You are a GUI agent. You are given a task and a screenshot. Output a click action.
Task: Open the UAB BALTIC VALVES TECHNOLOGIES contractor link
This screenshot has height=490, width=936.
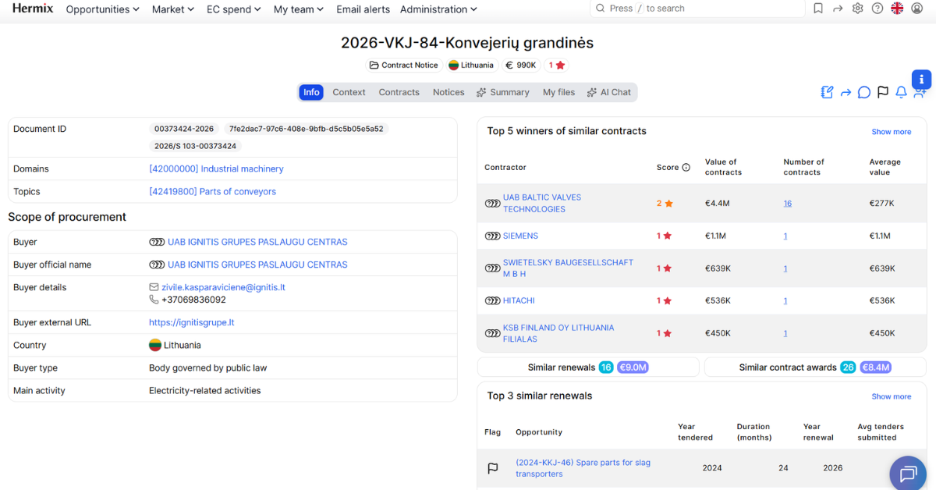pyautogui.click(x=542, y=203)
